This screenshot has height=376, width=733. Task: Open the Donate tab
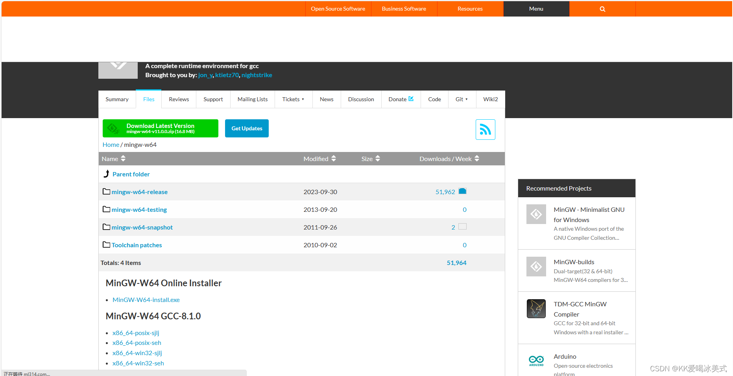[x=401, y=99]
